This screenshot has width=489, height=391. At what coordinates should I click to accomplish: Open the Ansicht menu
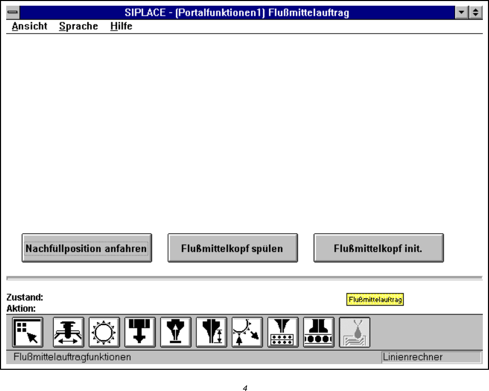tap(29, 26)
